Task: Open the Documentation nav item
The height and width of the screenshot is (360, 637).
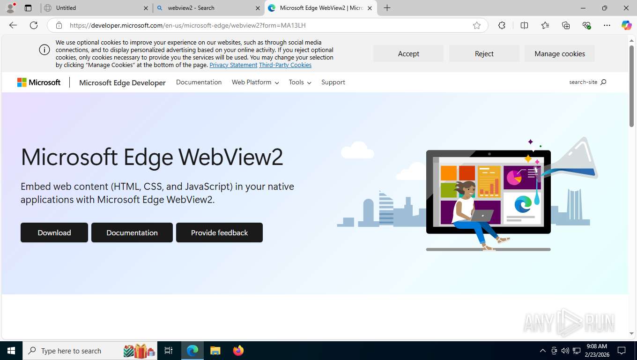Action: pyautogui.click(x=199, y=82)
